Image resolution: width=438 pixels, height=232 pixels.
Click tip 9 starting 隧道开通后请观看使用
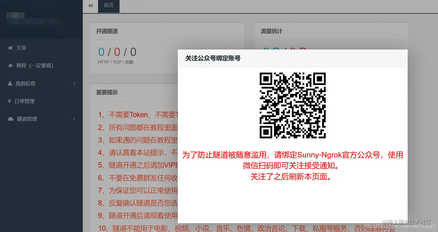(x=138, y=215)
